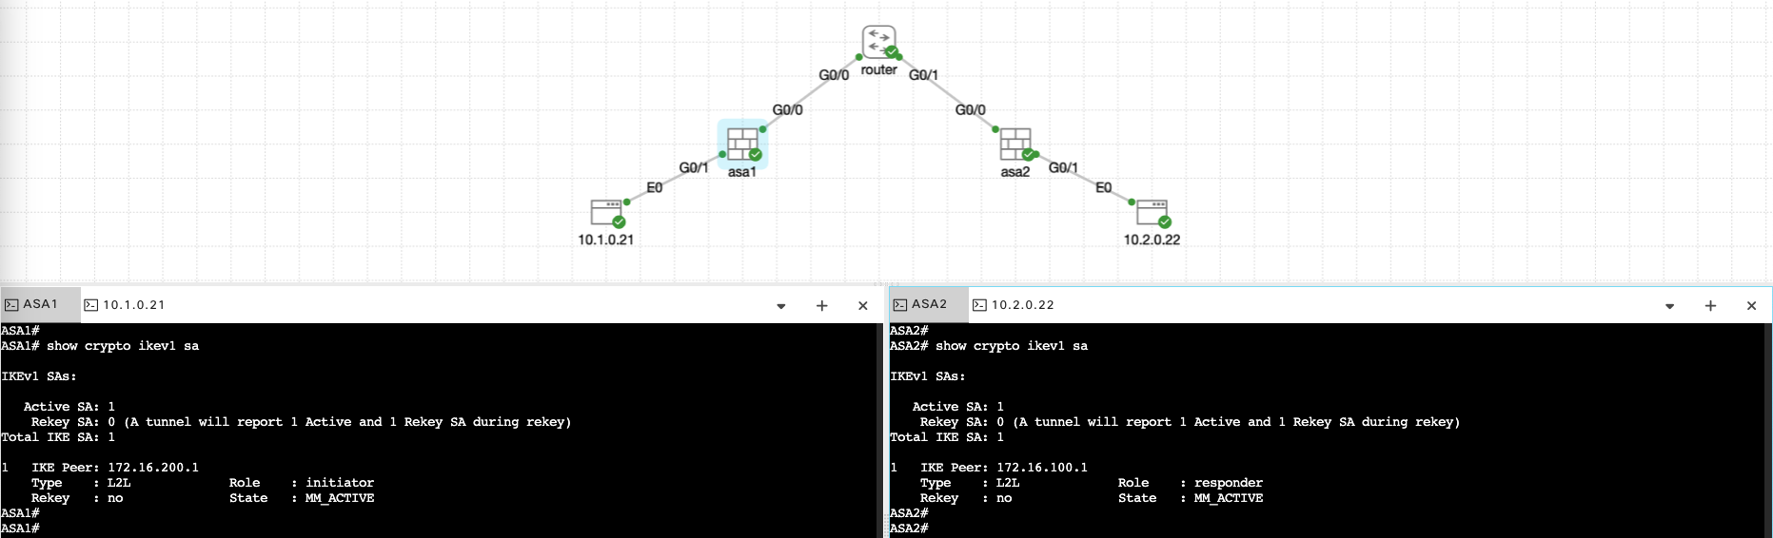This screenshot has width=1773, height=538.
Task: Open the left pane tab dropdown arrow
Action: 781,306
